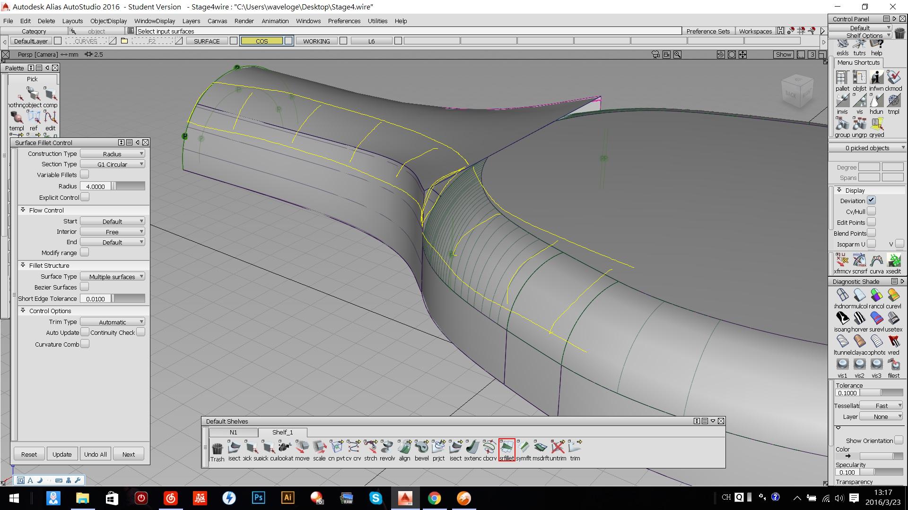Activate the Horizontal/Vertical (horver) diagnostic shade
Viewport: 908px width, 510px height.
point(859,319)
